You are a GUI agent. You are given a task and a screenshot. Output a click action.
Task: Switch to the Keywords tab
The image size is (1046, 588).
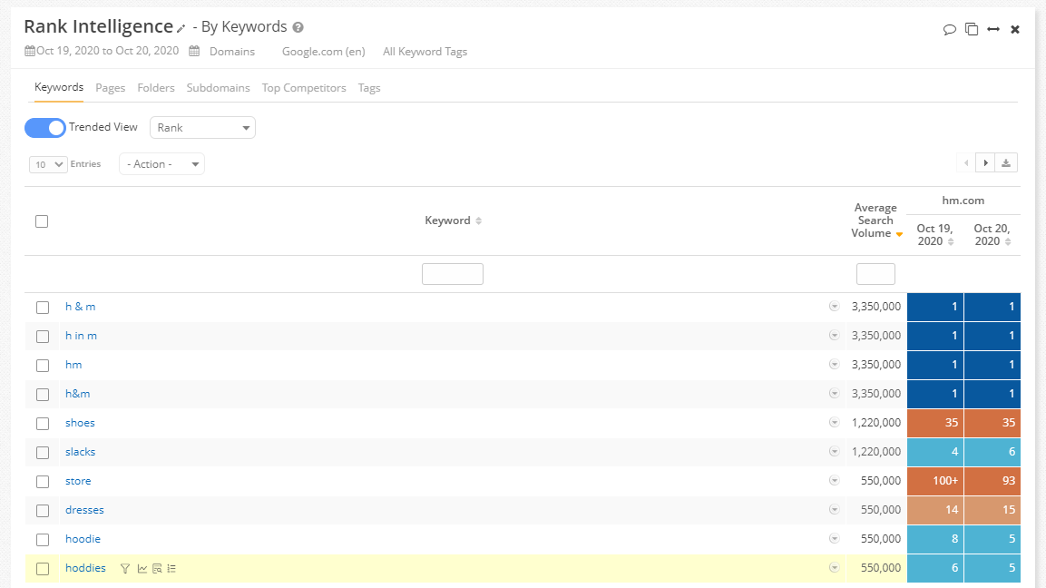(59, 87)
